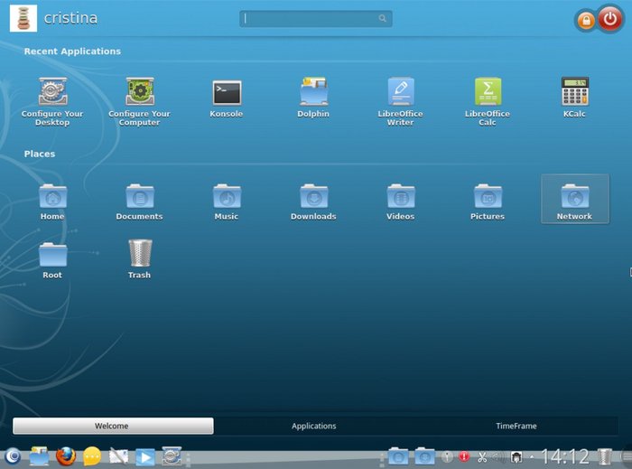
Task: Switch to the TimeFrame tab
Action: [x=516, y=426]
